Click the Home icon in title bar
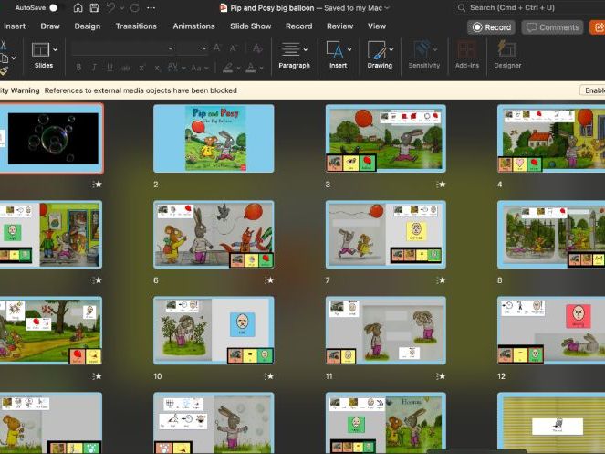 (x=78, y=7)
